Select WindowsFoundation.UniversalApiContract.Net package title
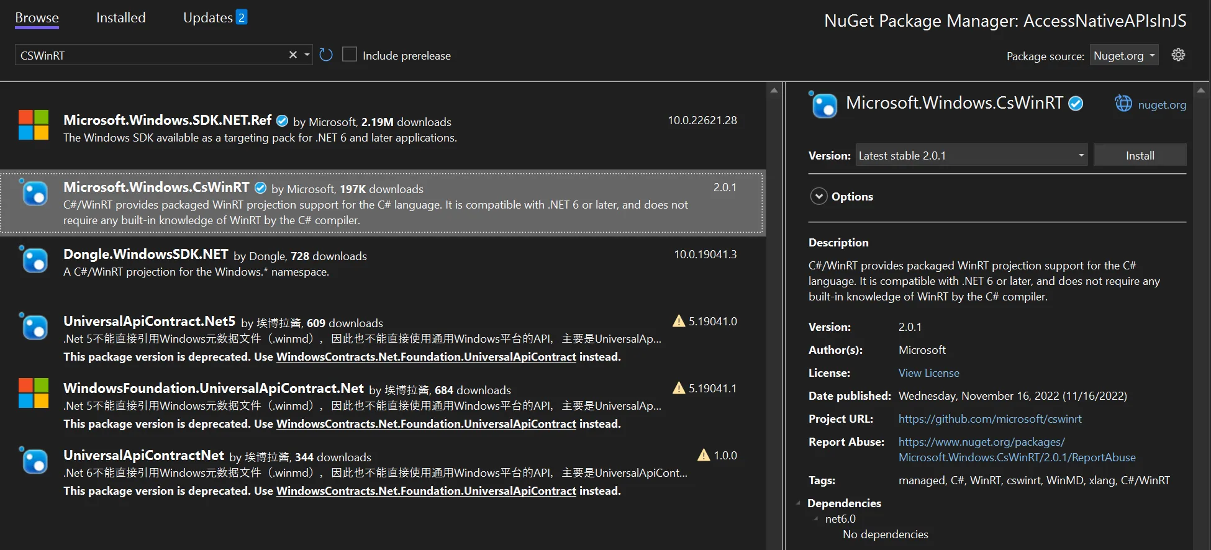This screenshot has height=550, width=1211. 214,388
